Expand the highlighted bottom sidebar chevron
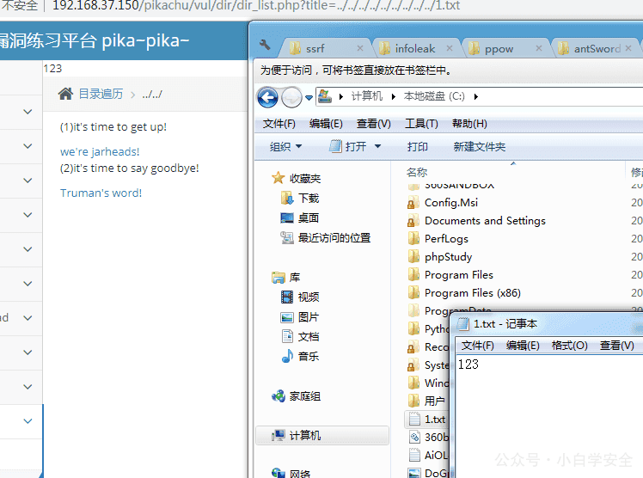 pyautogui.click(x=28, y=421)
